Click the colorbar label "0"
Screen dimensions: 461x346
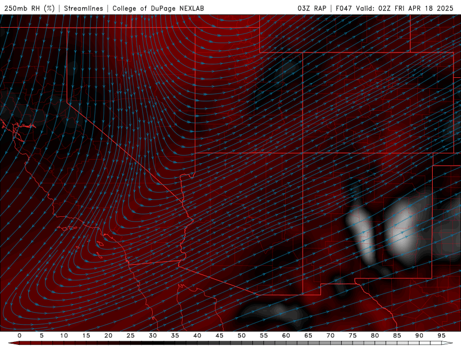(x=20, y=336)
